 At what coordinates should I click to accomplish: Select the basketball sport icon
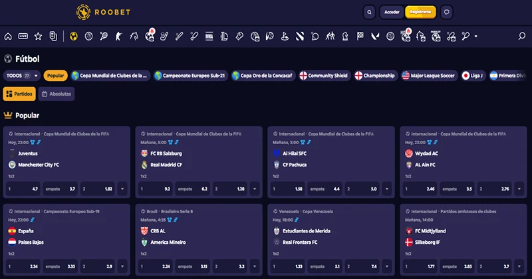pos(88,37)
